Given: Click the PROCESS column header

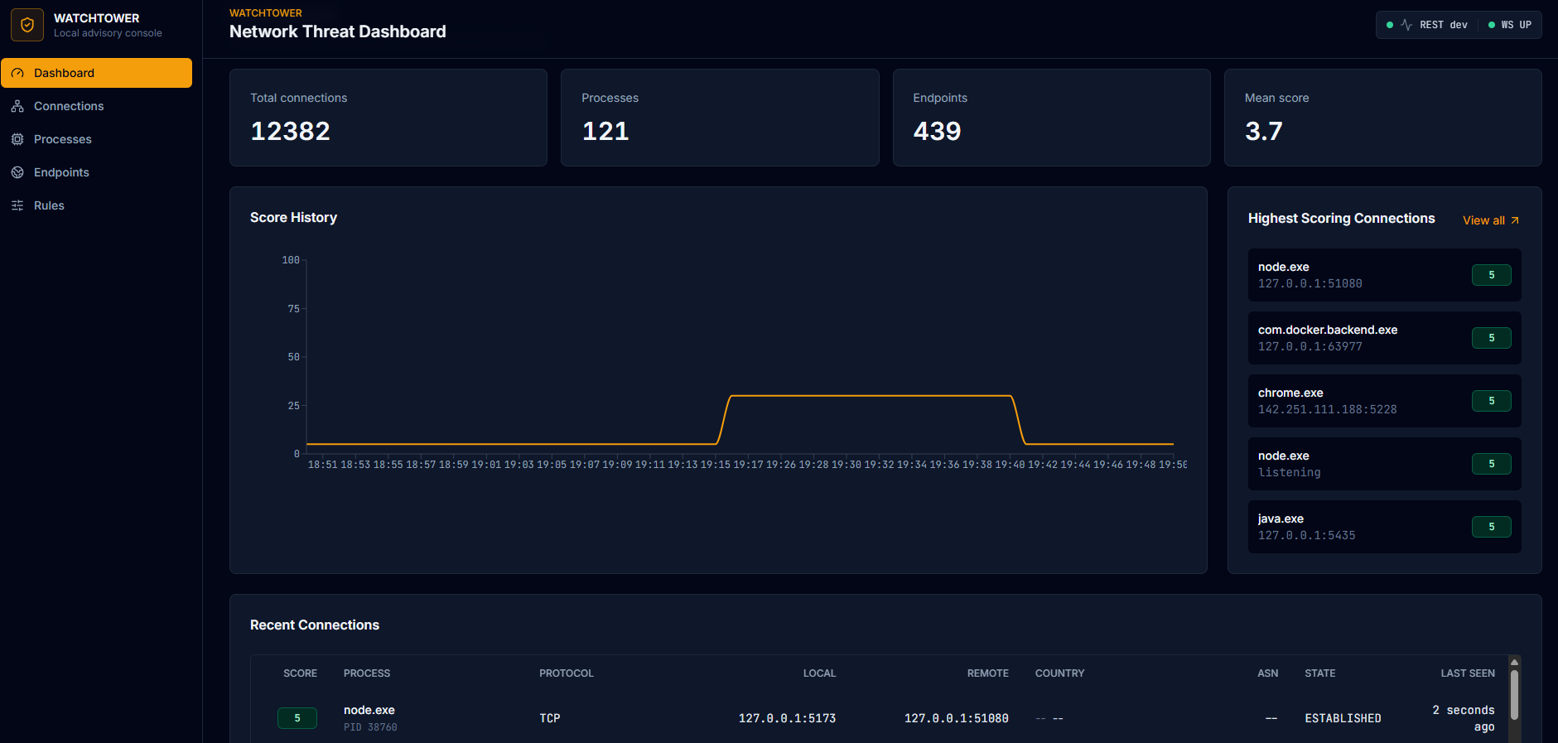Looking at the screenshot, I should tap(367, 673).
